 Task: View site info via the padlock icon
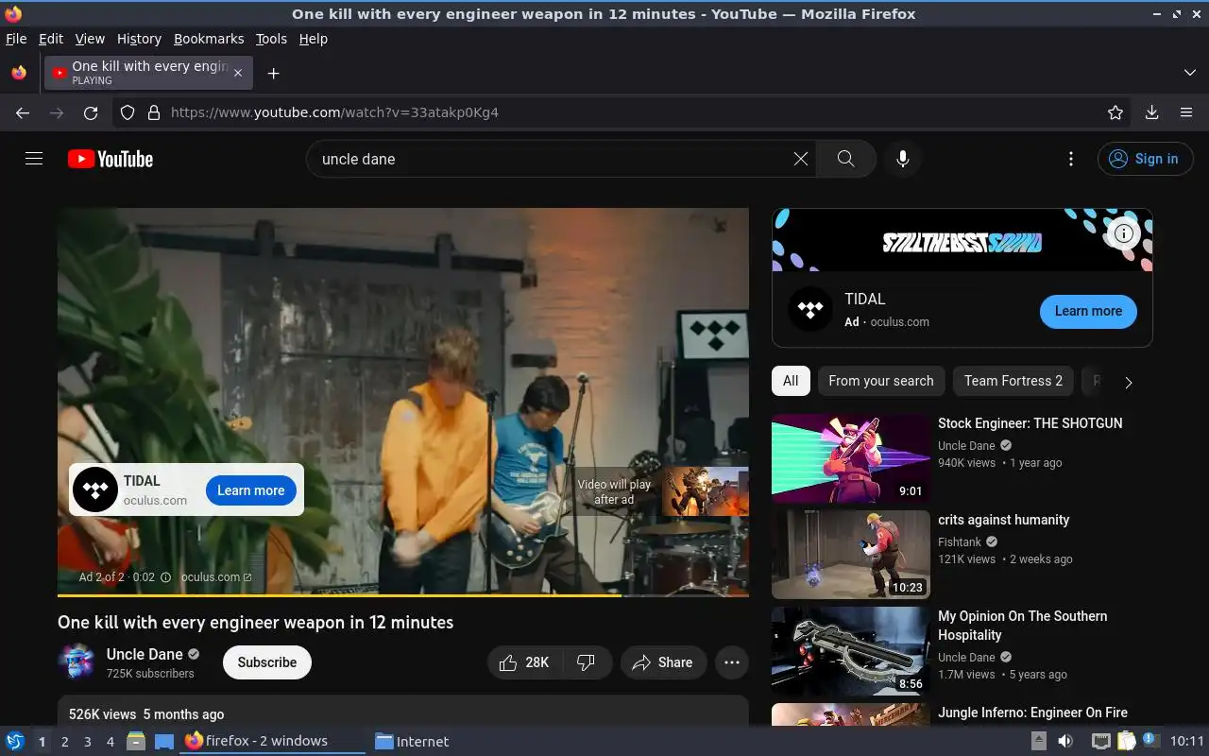[154, 112]
